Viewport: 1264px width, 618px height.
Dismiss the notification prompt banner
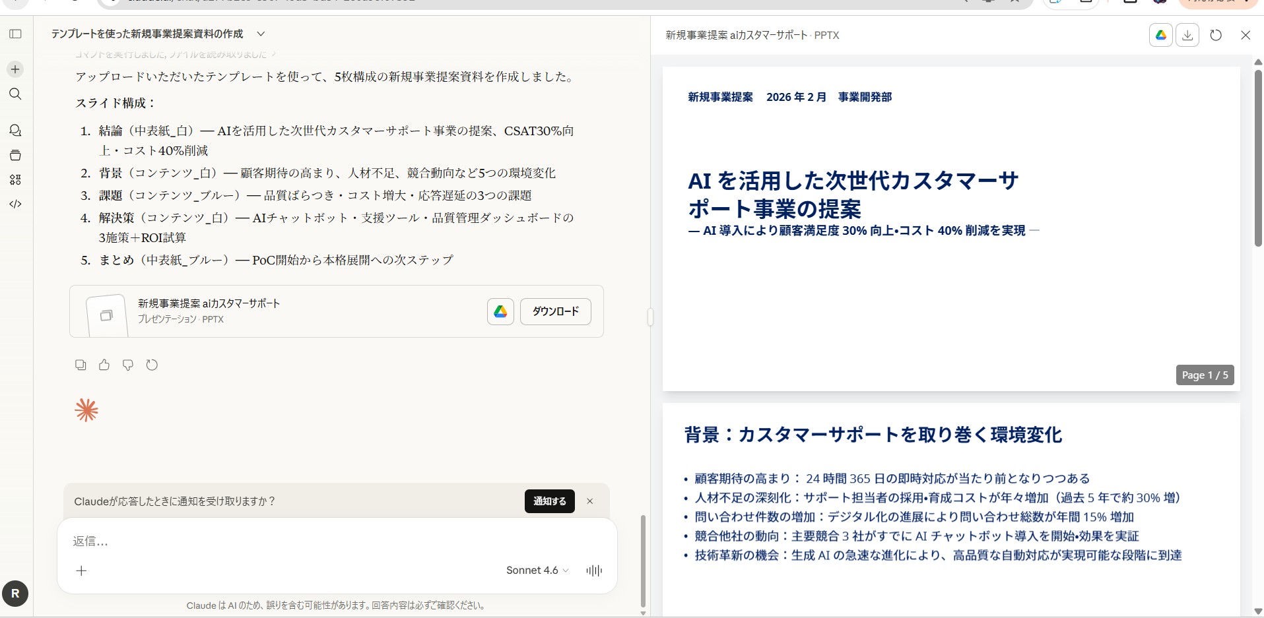[x=590, y=501]
